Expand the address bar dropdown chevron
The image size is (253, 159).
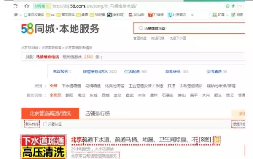click(240, 6)
